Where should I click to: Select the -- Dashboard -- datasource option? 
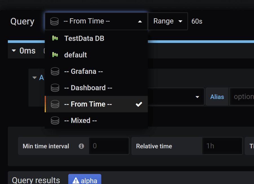click(88, 88)
